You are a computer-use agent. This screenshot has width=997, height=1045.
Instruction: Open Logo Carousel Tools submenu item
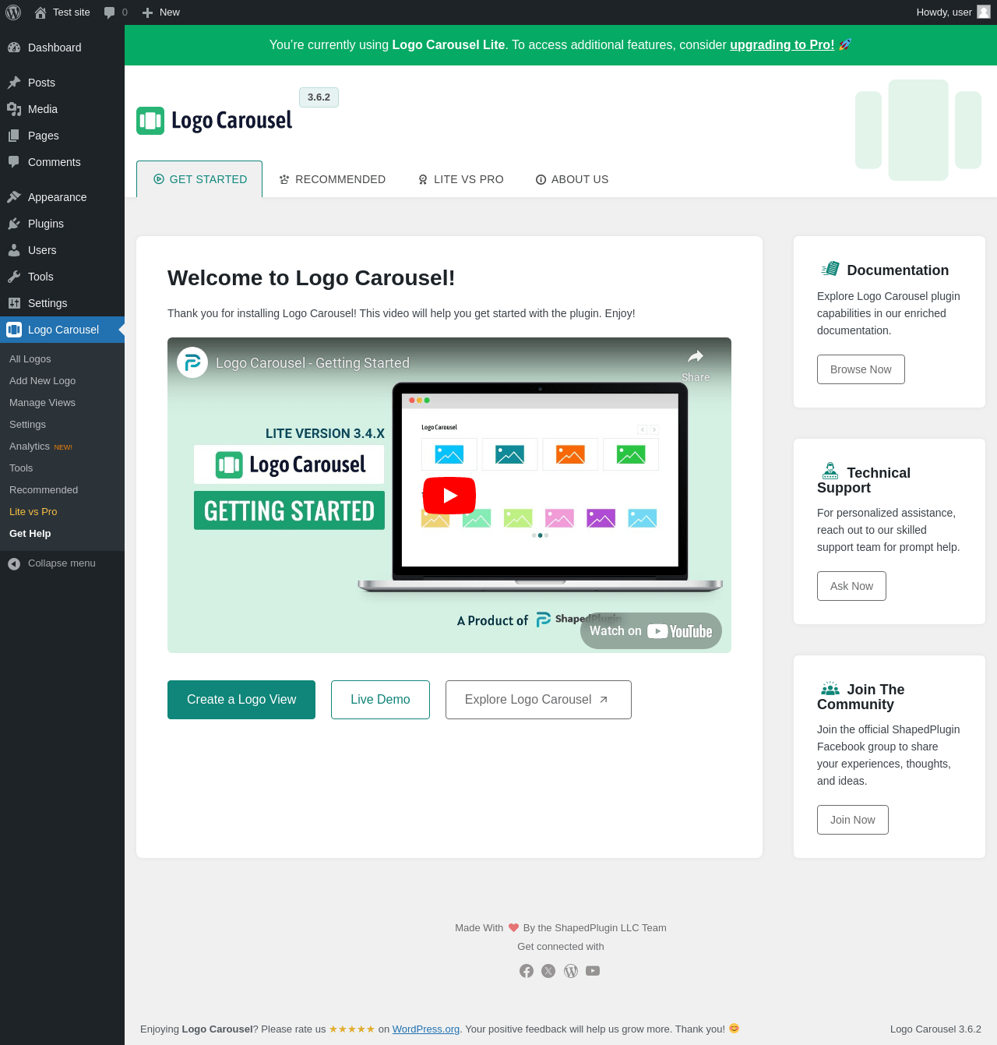click(x=21, y=468)
